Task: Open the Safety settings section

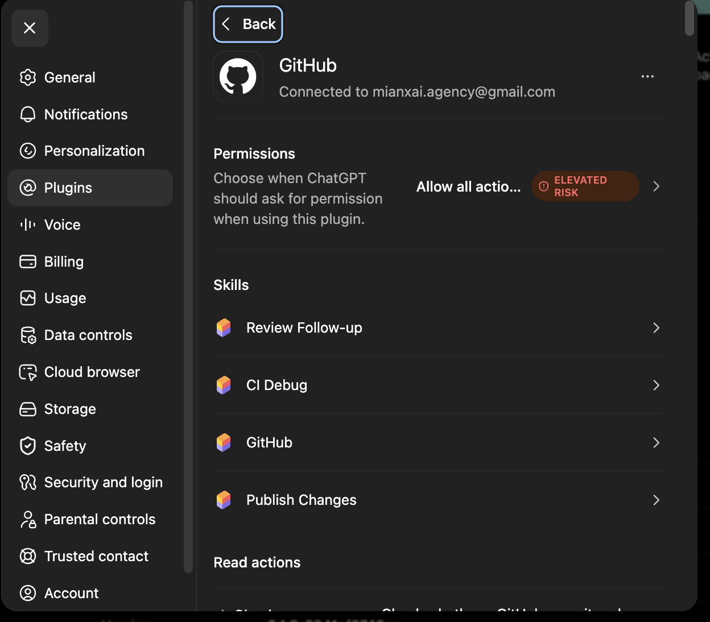Action: (x=90, y=446)
